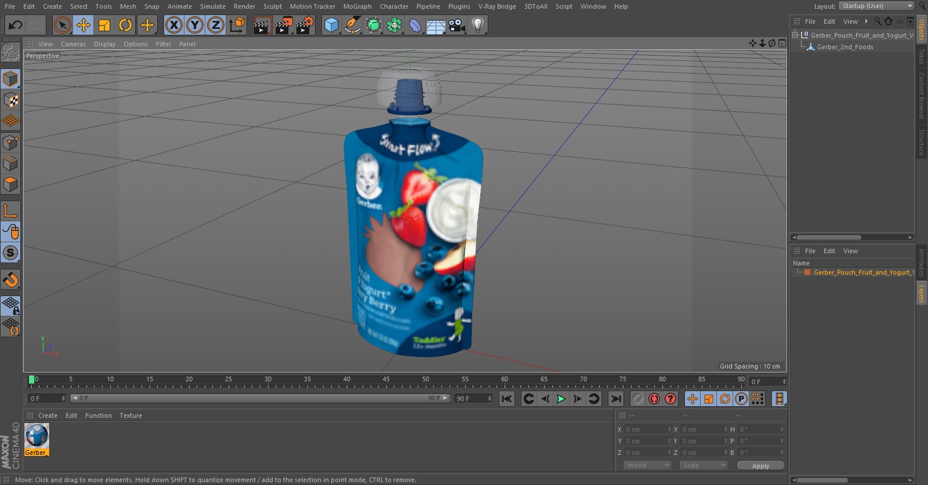The height and width of the screenshot is (485, 928).
Task: Click the Undo arrow icon
Action: [16, 25]
